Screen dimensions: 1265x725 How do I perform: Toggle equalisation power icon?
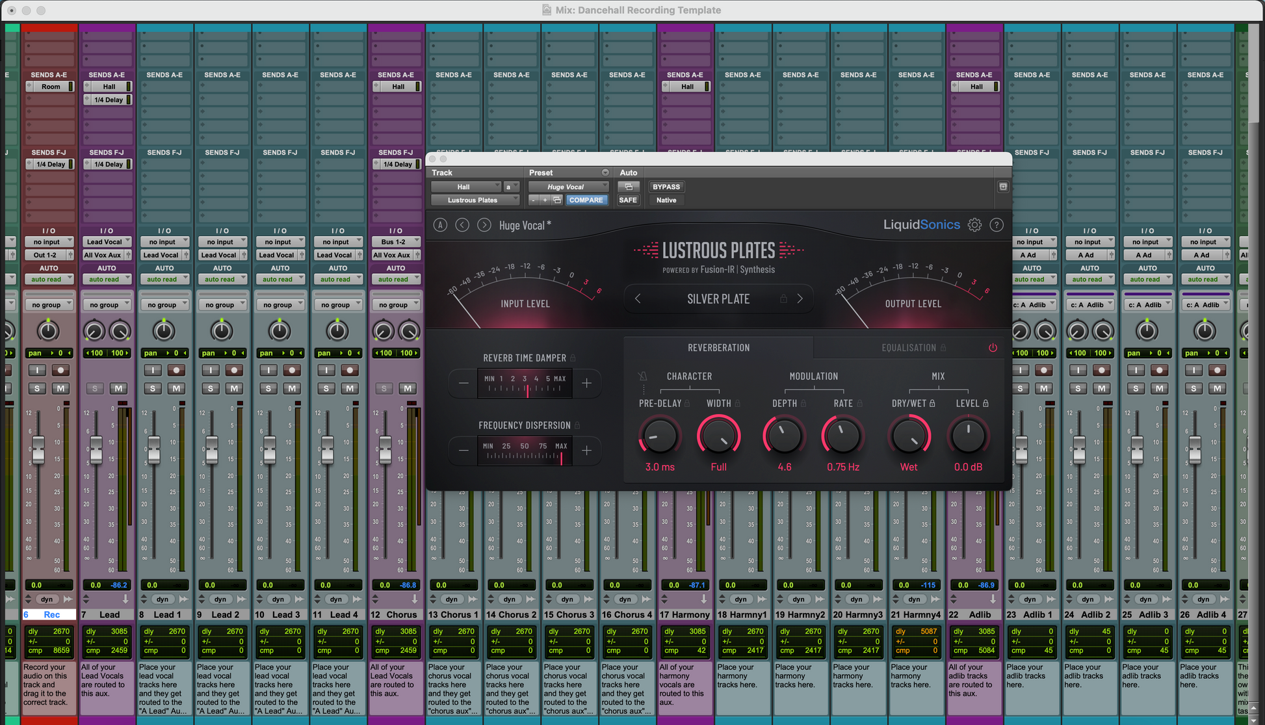[993, 348]
